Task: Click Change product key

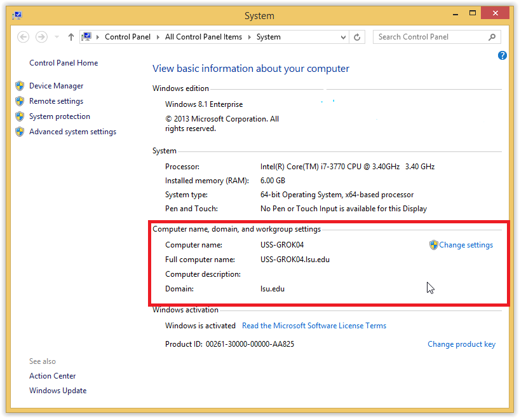Action: click(461, 344)
